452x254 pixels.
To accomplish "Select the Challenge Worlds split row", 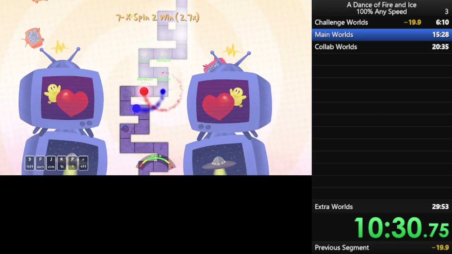I will point(382,22).
